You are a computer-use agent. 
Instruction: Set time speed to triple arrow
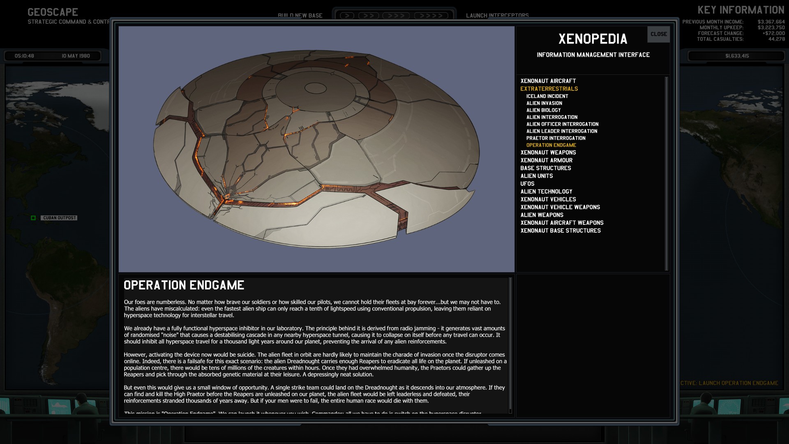tap(396, 16)
